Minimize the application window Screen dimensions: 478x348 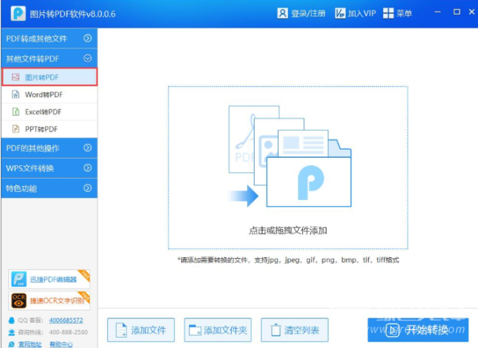437,12
